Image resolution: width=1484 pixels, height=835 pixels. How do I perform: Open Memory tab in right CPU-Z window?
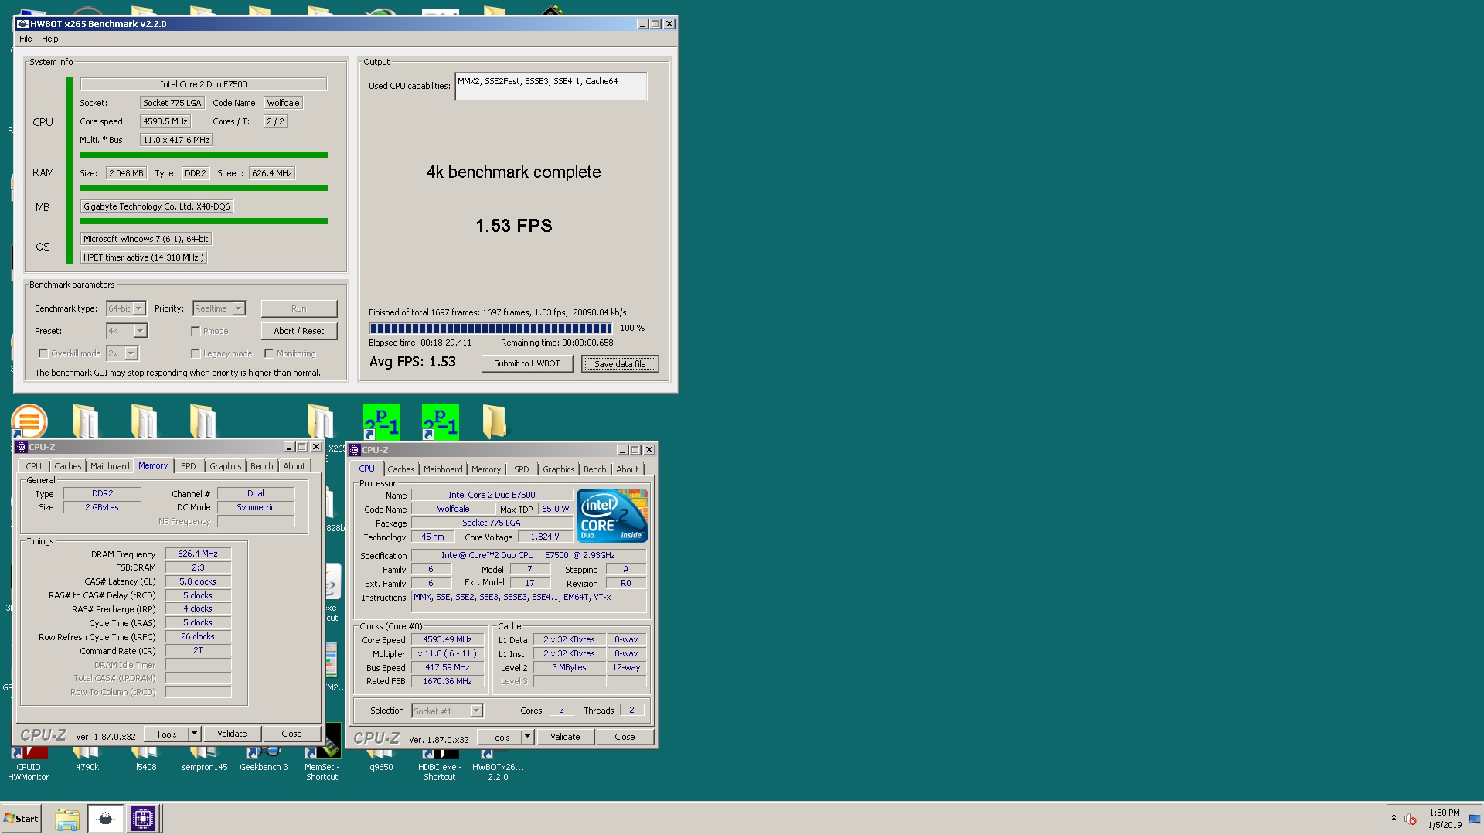pos(486,469)
